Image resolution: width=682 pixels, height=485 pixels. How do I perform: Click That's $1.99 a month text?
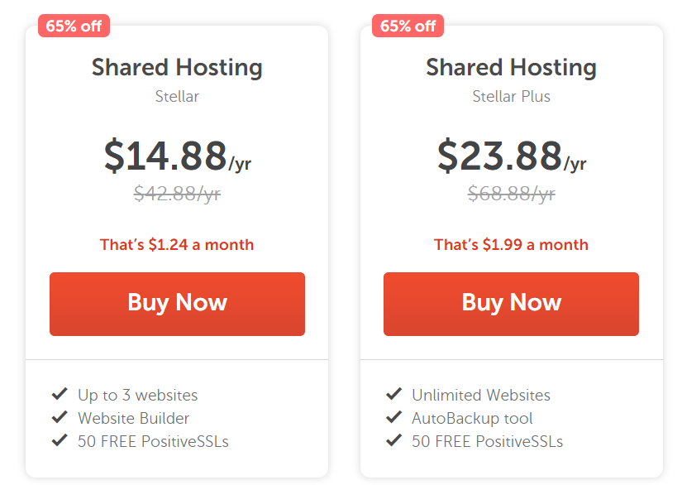click(x=511, y=245)
